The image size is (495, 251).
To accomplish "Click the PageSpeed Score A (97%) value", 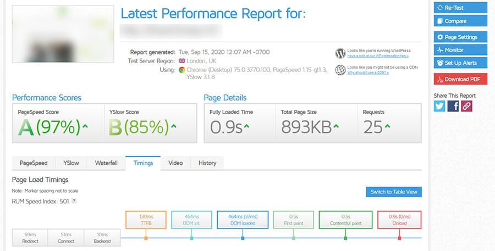I will pyautogui.click(x=50, y=127).
